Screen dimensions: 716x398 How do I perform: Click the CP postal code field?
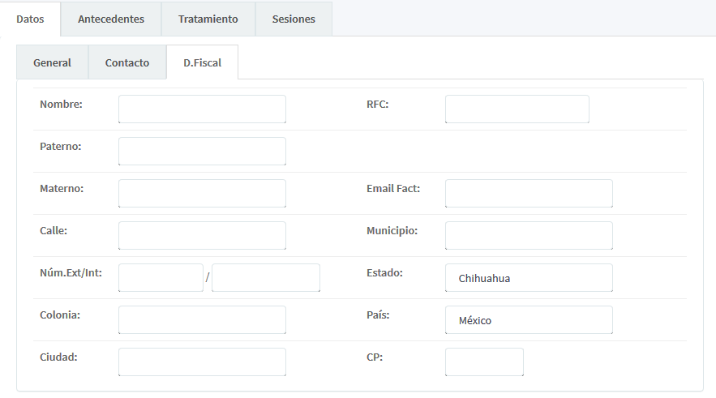click(484, 362)
